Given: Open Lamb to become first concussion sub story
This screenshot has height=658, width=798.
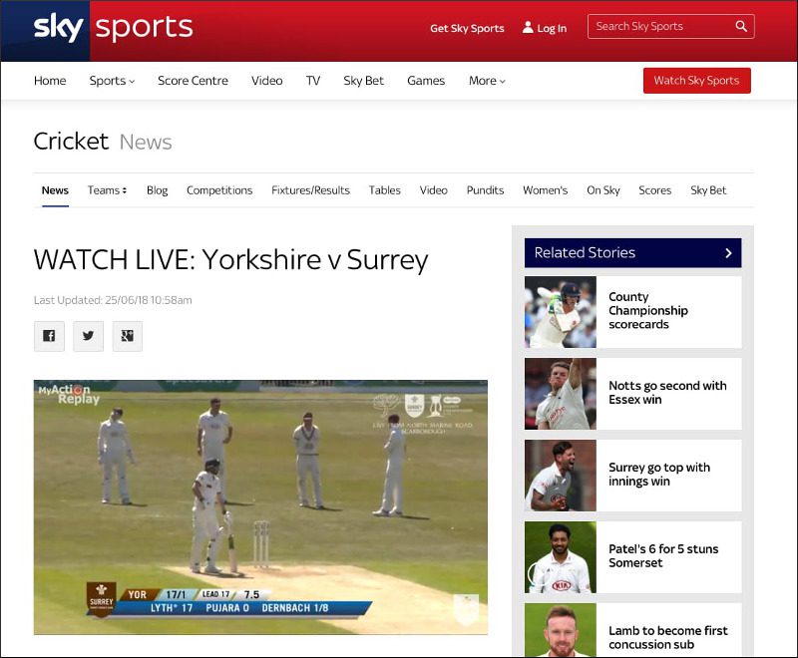Looking at the screenshot, I should pos(668,638).
